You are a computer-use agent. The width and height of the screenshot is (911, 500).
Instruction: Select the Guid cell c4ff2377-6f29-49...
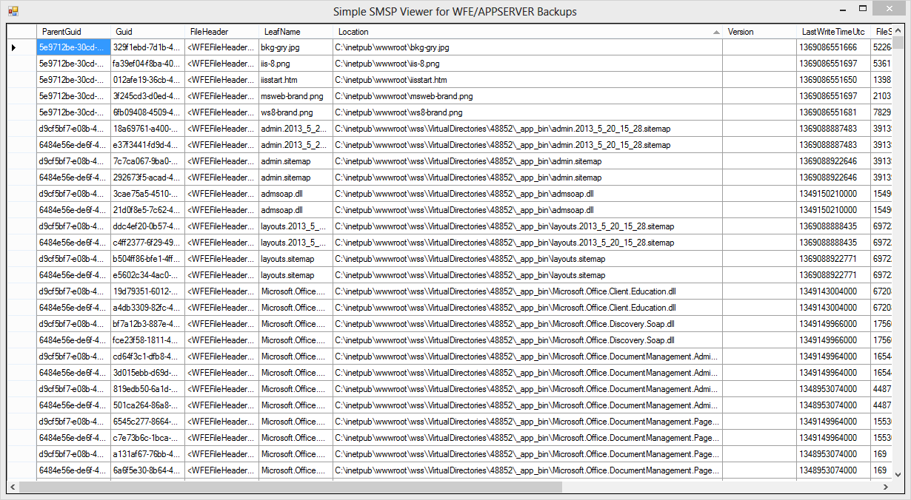coord(147,243)
